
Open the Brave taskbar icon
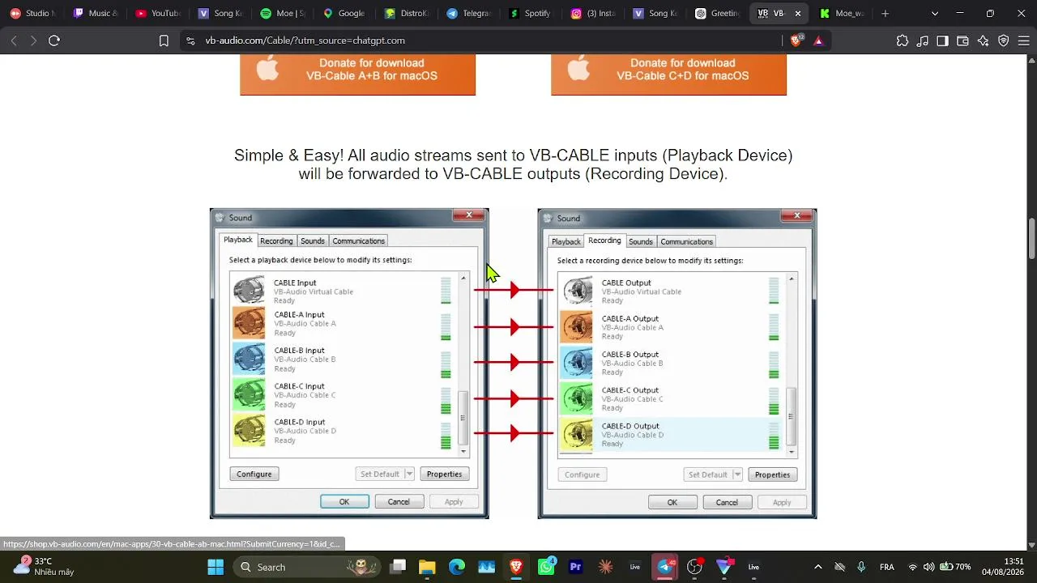(516, 567)
